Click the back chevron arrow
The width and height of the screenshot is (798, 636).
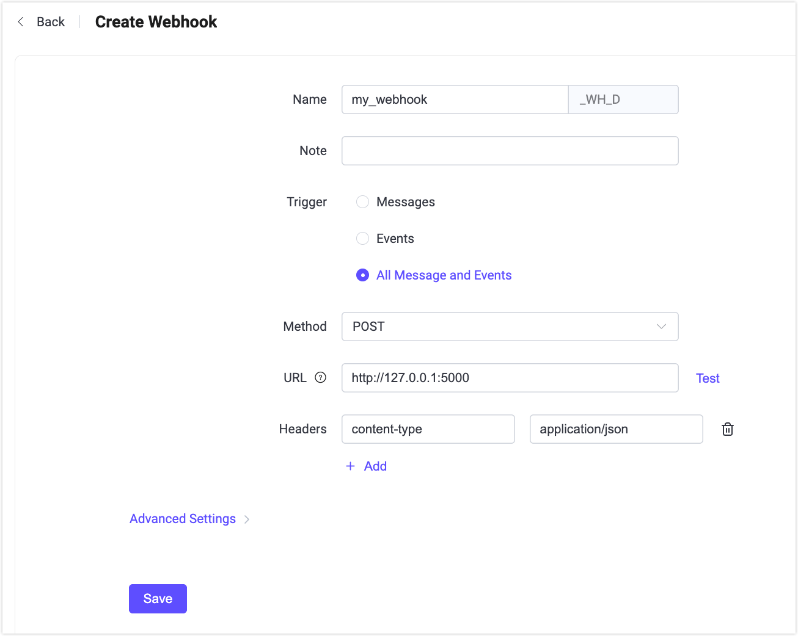[20, 21]
